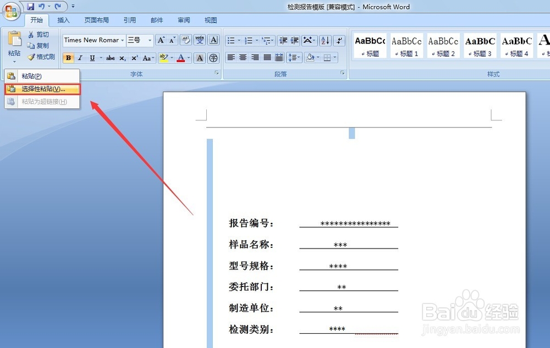Image resolution: width=550 pixels, height=348 pixels.
Task: Align text right
Action: click(255, 58)
